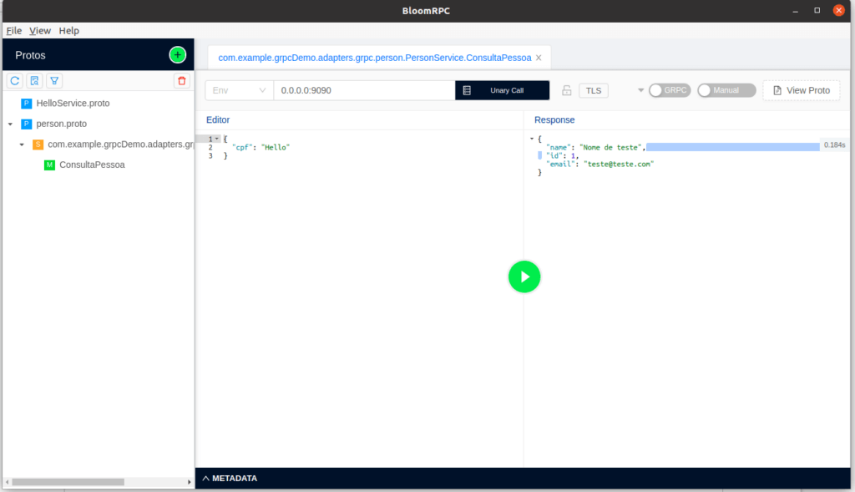Collapse the com.example.grpcDemo service node
Image resolution: width=855 pixels, height=492 pixels.
point(22,144)
